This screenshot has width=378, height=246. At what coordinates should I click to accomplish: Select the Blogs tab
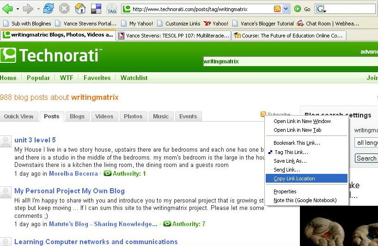[x=77, y=116]
